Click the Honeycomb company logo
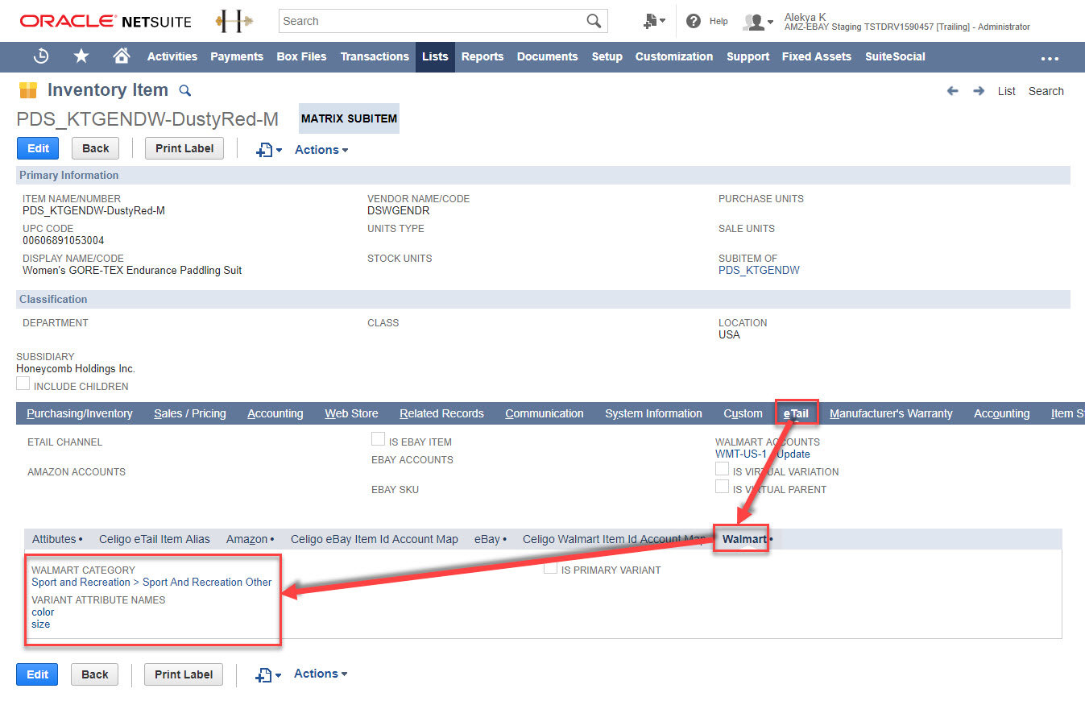 [x=234, y=22]
